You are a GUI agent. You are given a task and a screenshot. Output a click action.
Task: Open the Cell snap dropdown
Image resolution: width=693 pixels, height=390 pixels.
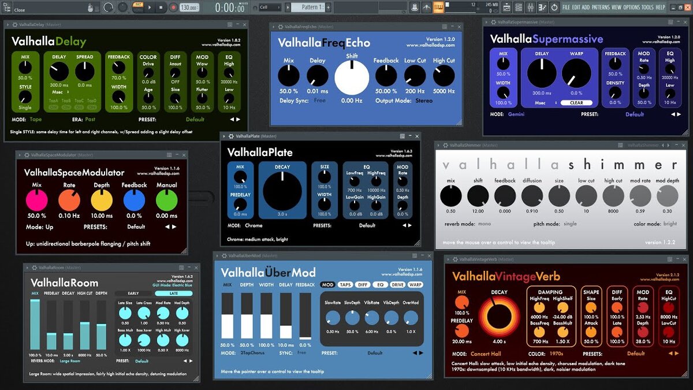click(270, 8)
